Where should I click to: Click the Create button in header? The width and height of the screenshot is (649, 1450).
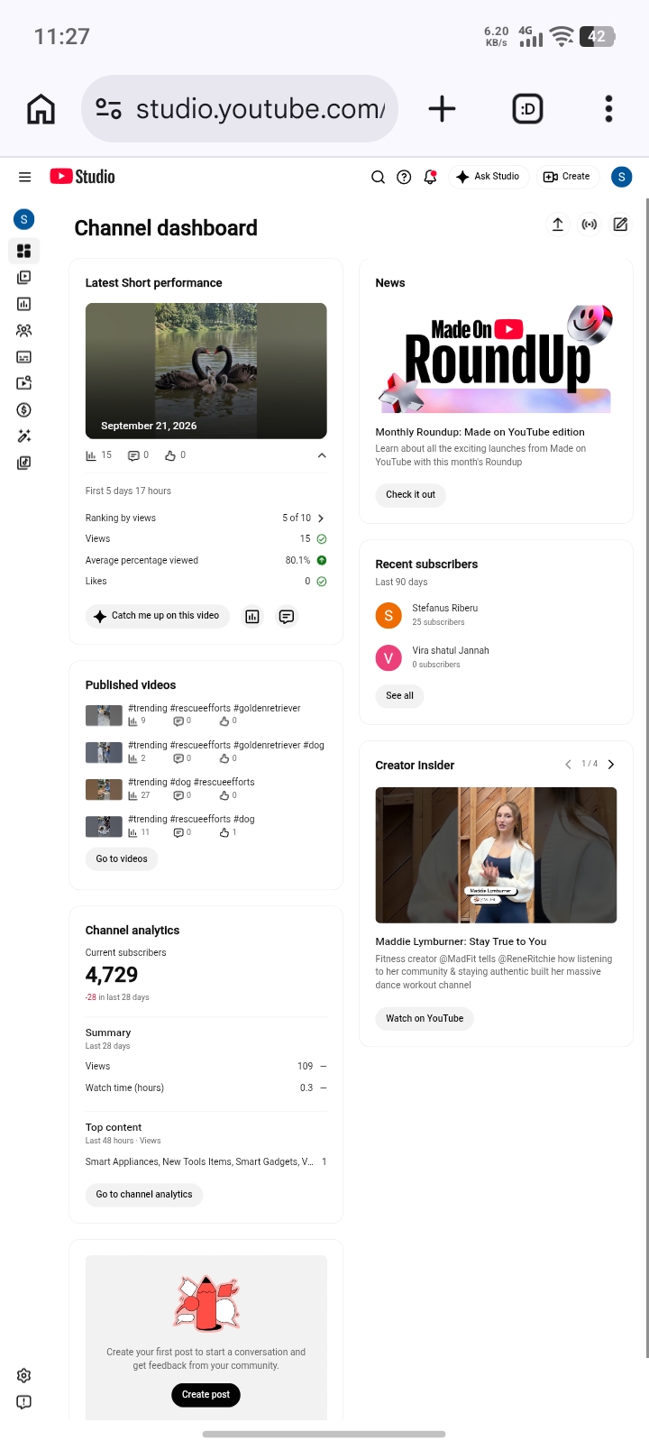567,177
